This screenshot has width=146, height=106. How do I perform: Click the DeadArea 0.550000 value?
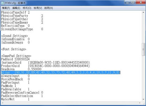[35, 69]
